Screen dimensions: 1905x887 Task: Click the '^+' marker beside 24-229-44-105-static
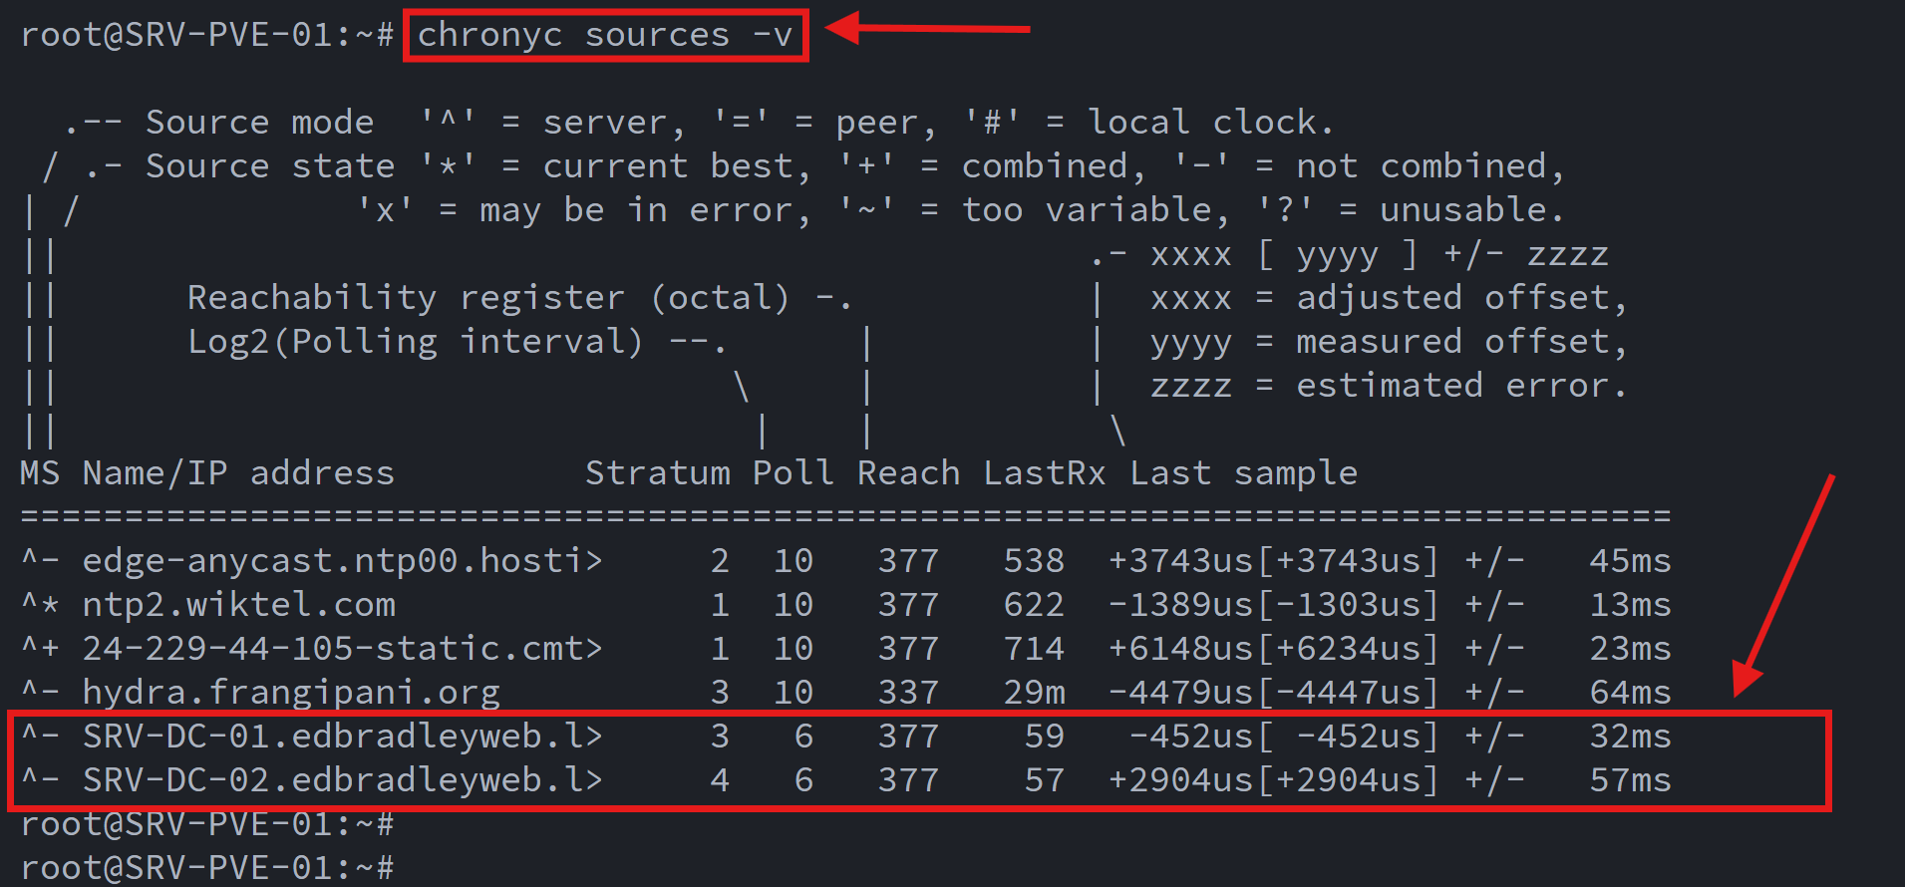40,649
